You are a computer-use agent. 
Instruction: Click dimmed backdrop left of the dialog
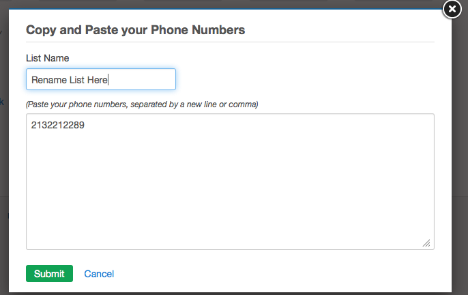click(3, 171)
